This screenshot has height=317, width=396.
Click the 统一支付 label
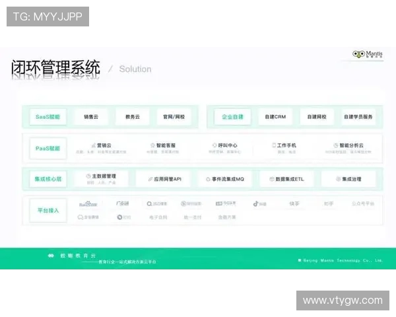pyautogui.click(x=193, y=217)
